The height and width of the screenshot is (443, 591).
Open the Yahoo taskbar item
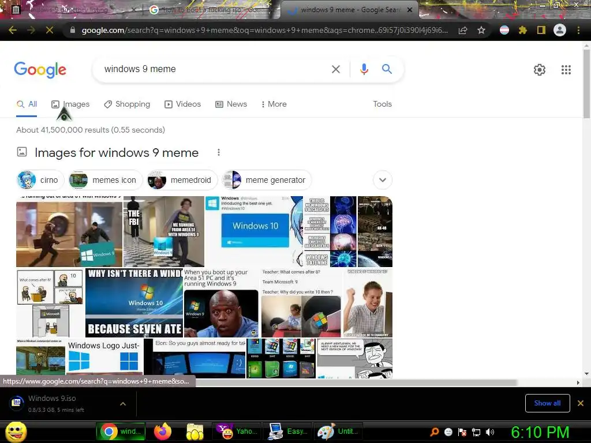236,431
